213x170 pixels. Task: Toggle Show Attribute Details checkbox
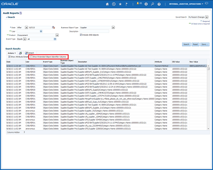9,57
